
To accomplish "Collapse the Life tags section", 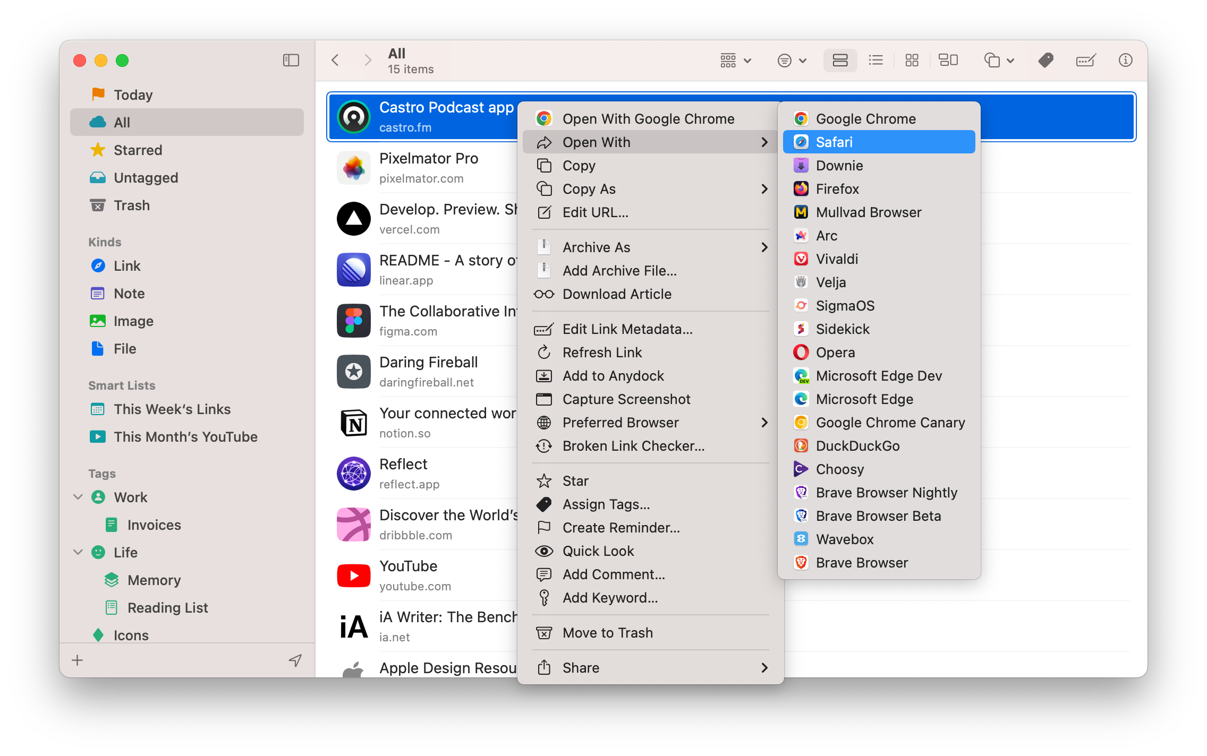I will pos(78,552).
